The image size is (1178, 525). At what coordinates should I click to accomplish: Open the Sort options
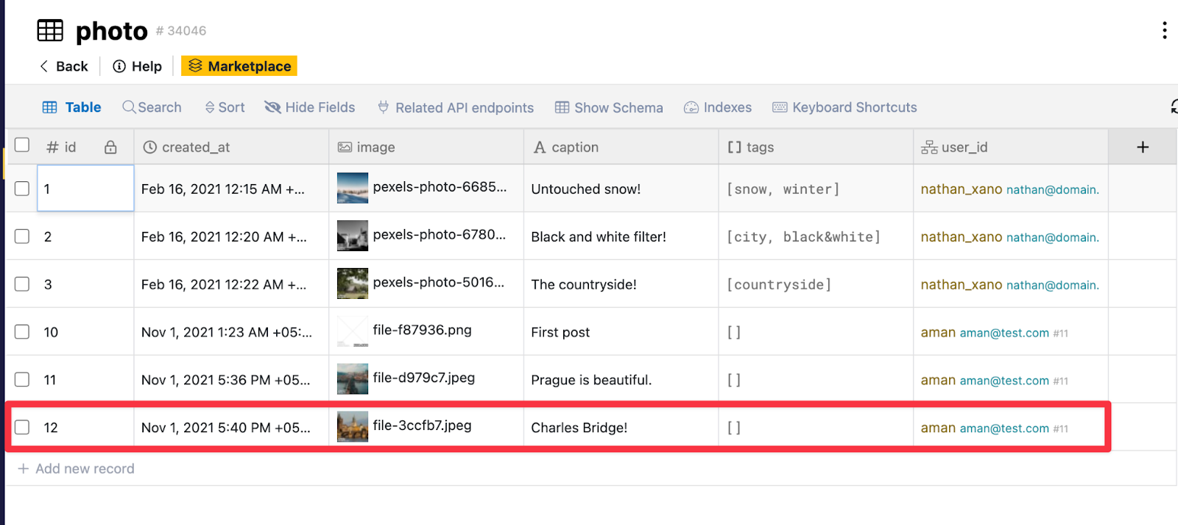coord(225,108)
